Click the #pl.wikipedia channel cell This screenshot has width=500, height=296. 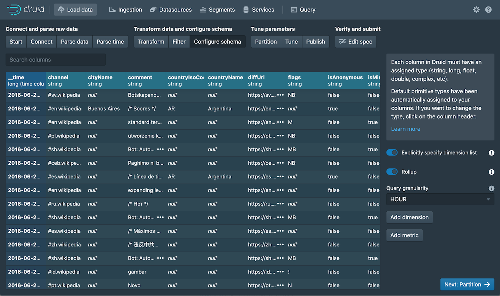click(x=66, y=136)
